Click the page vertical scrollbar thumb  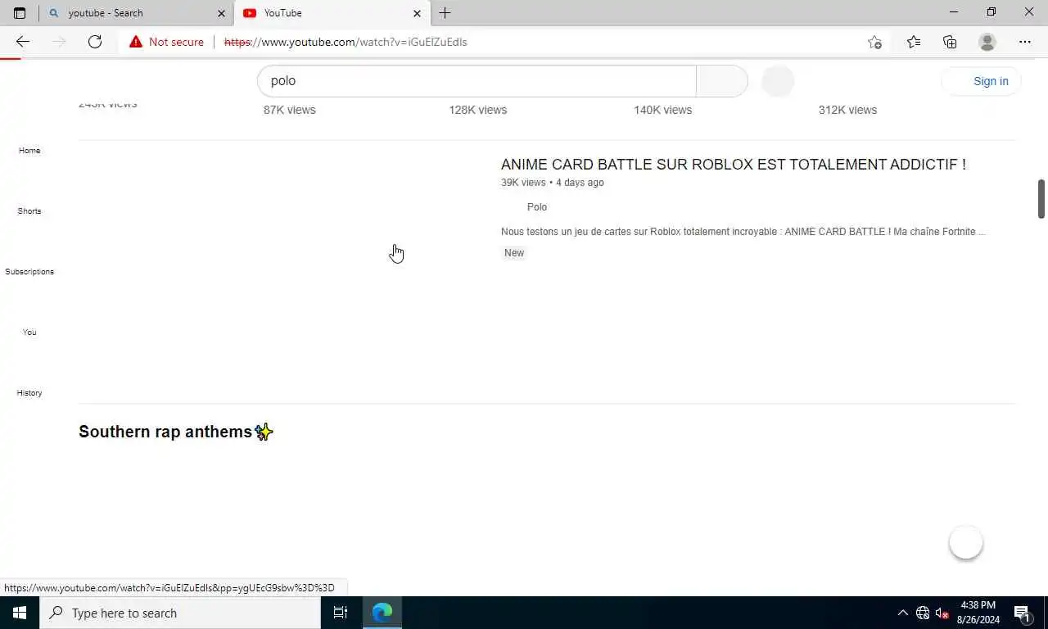coord(1041,199)
